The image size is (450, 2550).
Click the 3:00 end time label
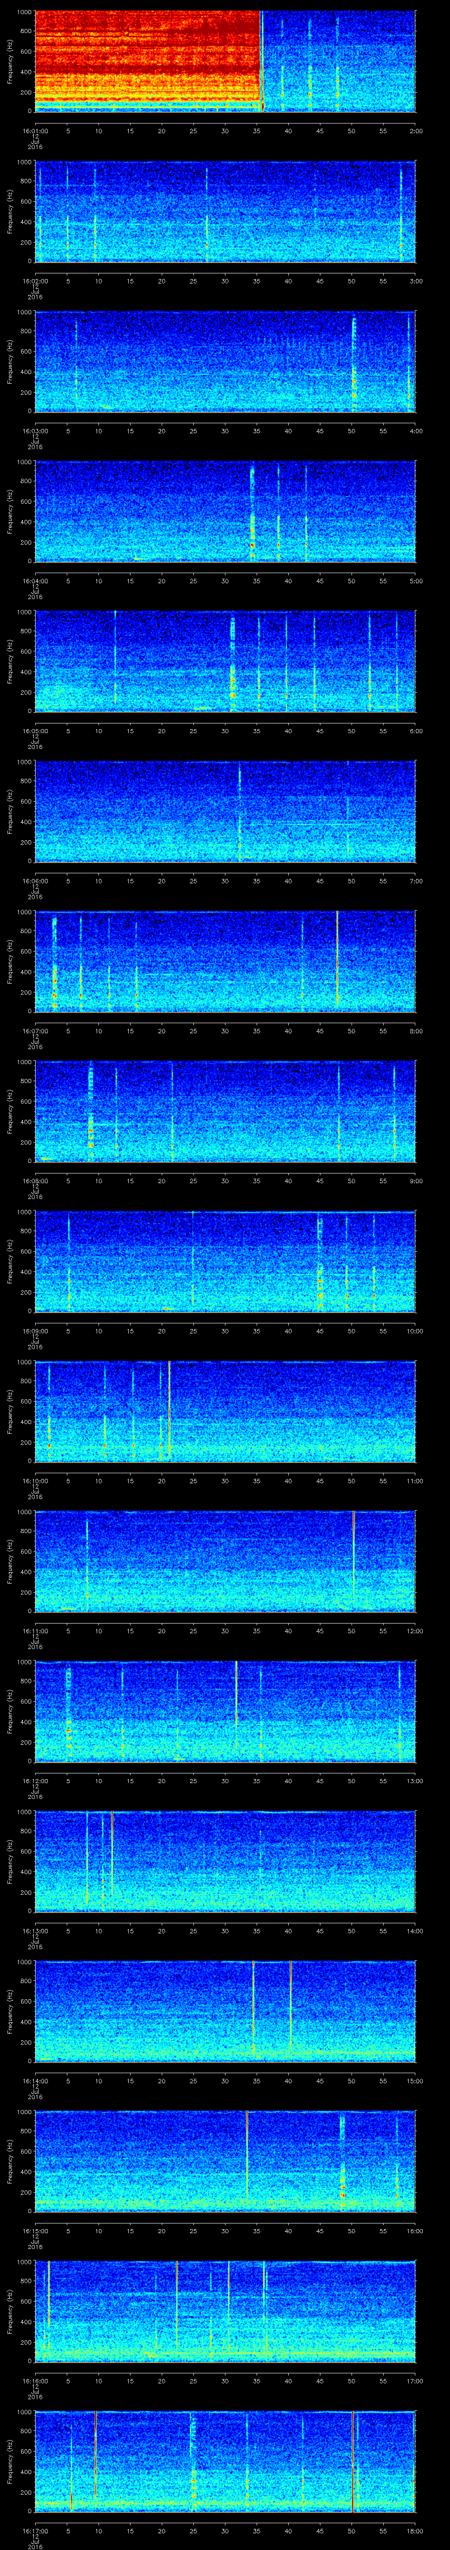coord(415,281)
